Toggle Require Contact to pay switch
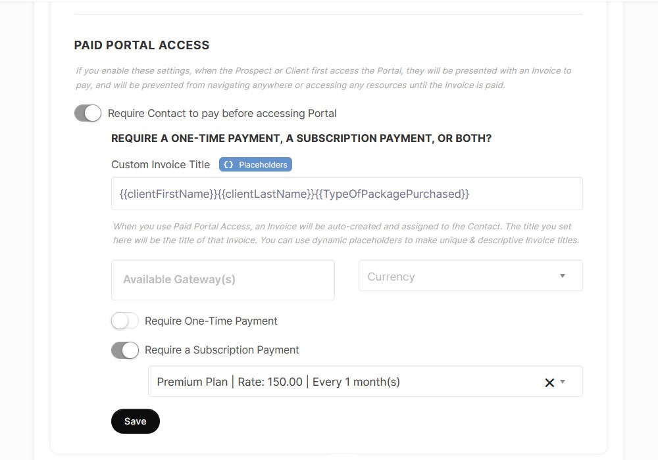658x460 pixels. tap(88, 113)
